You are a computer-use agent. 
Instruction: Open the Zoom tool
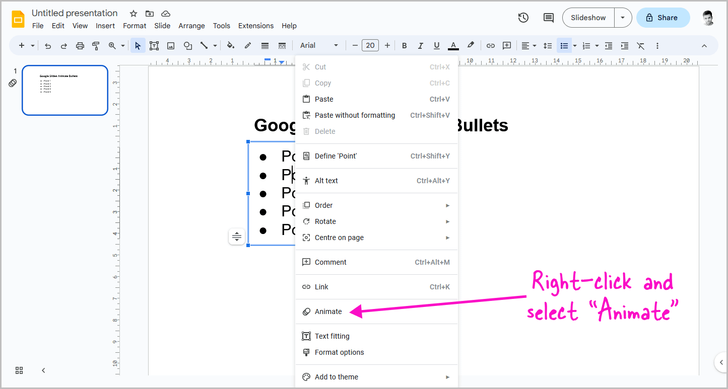click(x=112, y=46)
